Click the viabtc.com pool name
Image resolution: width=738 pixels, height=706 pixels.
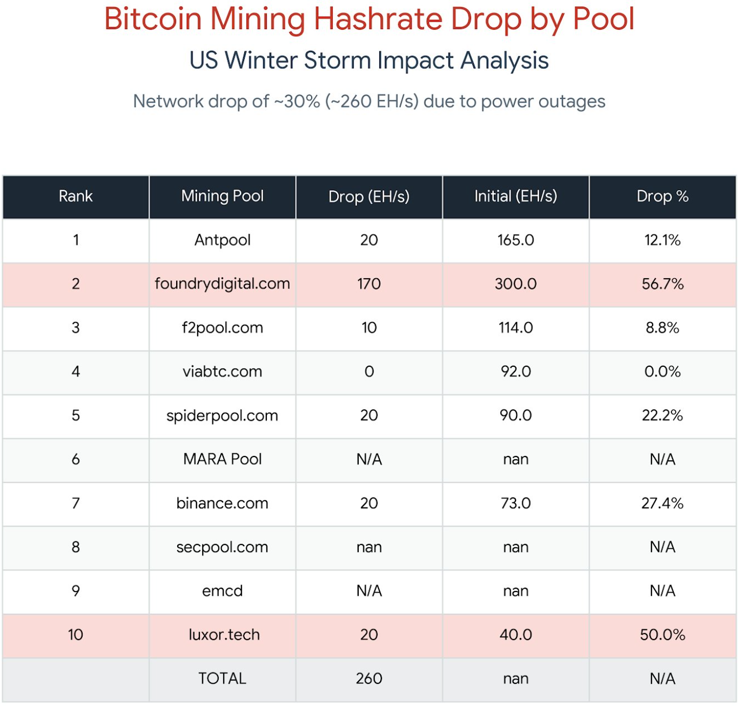point(222,372)
